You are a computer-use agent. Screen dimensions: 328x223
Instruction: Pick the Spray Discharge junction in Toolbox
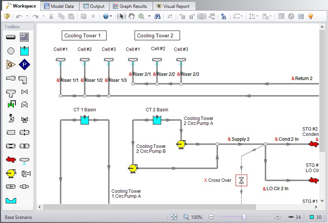pyautogui.click(x=24, y=161)
